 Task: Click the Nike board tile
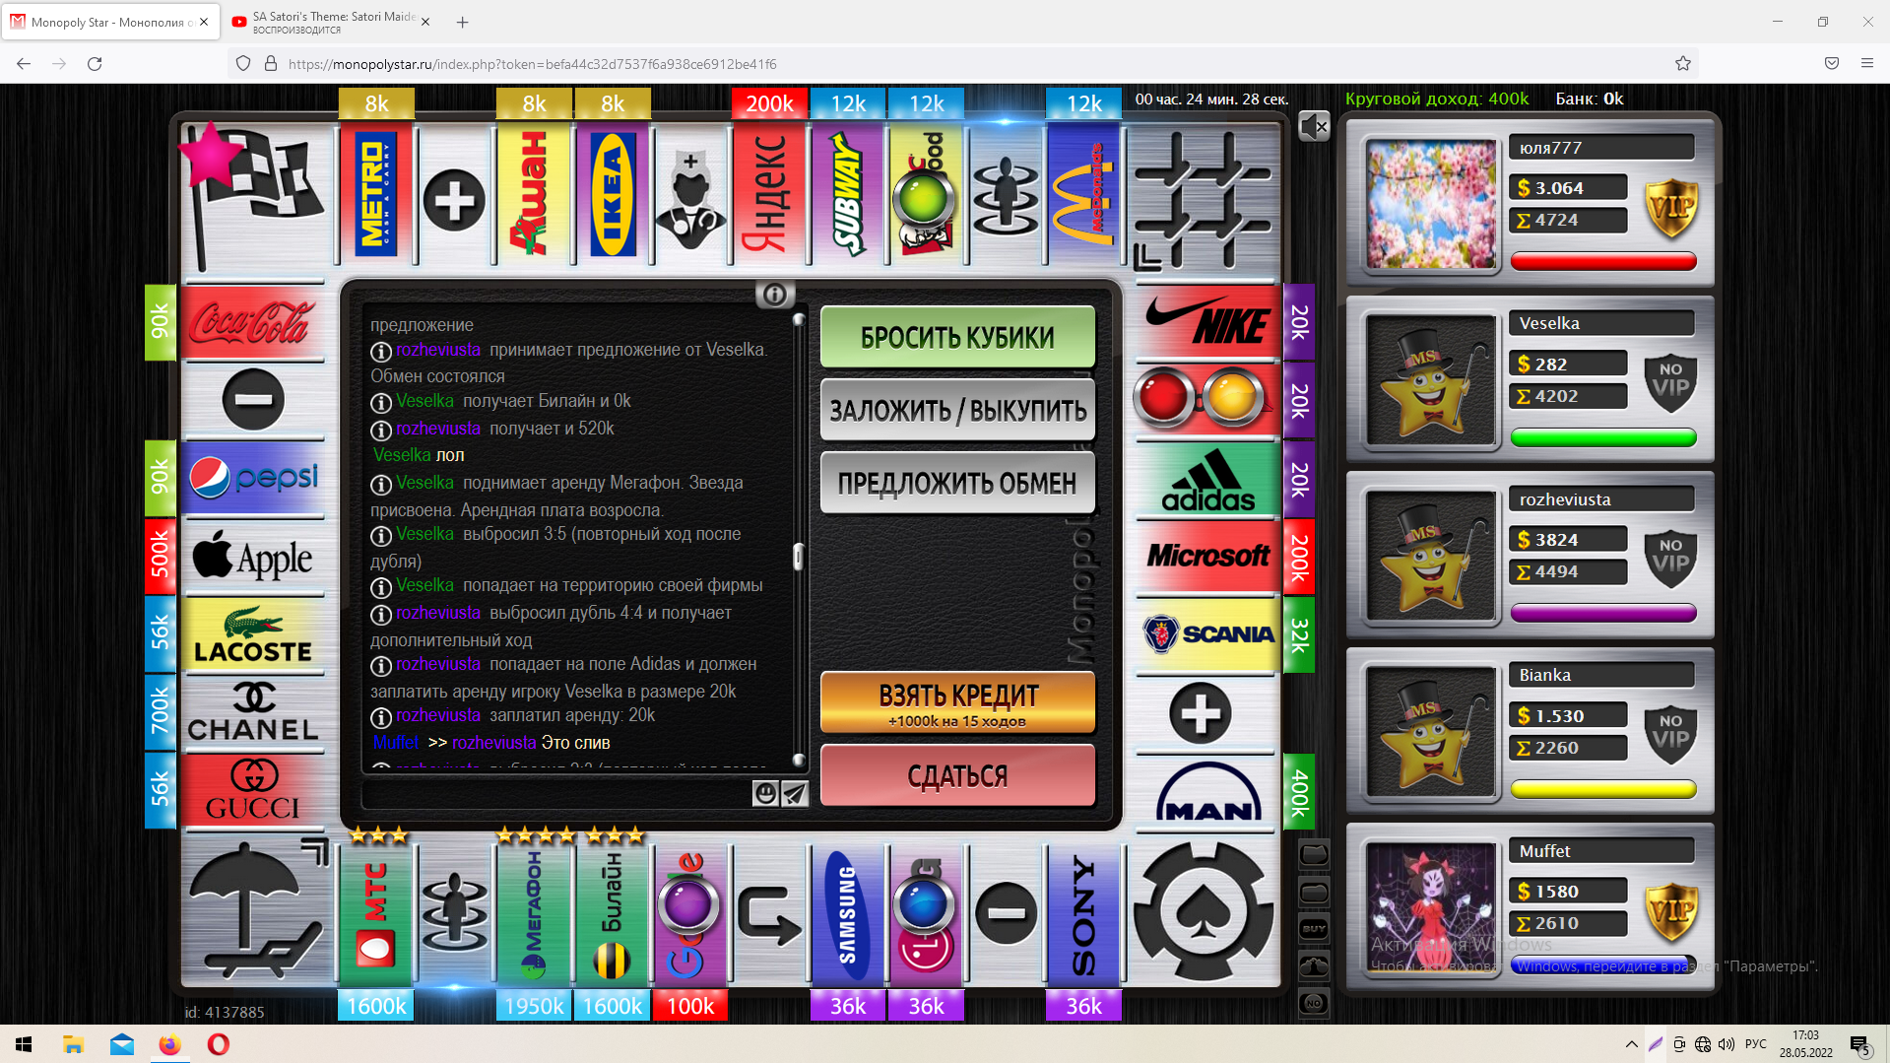tap(1207, 322)
